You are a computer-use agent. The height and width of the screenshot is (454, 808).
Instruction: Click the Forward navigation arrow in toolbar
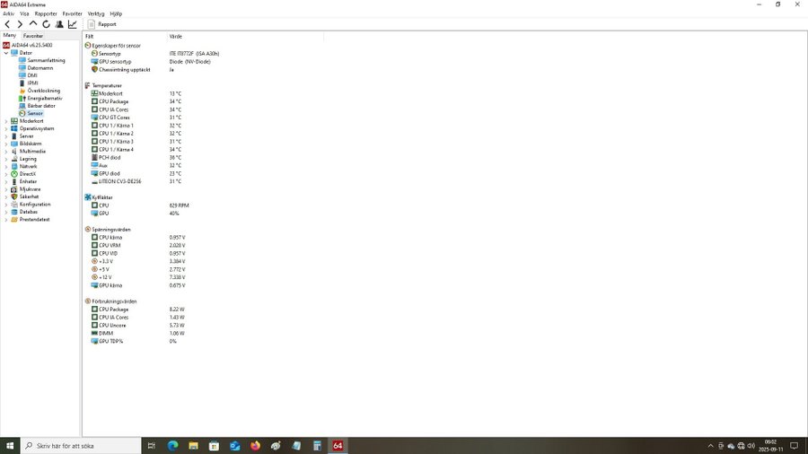click(x=20, y=24)
